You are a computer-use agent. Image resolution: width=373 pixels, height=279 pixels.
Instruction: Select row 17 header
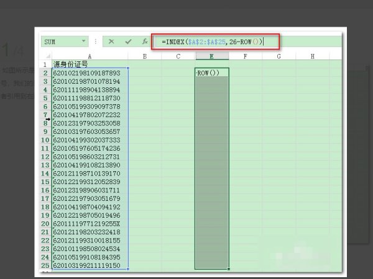[x=45, y=198]
